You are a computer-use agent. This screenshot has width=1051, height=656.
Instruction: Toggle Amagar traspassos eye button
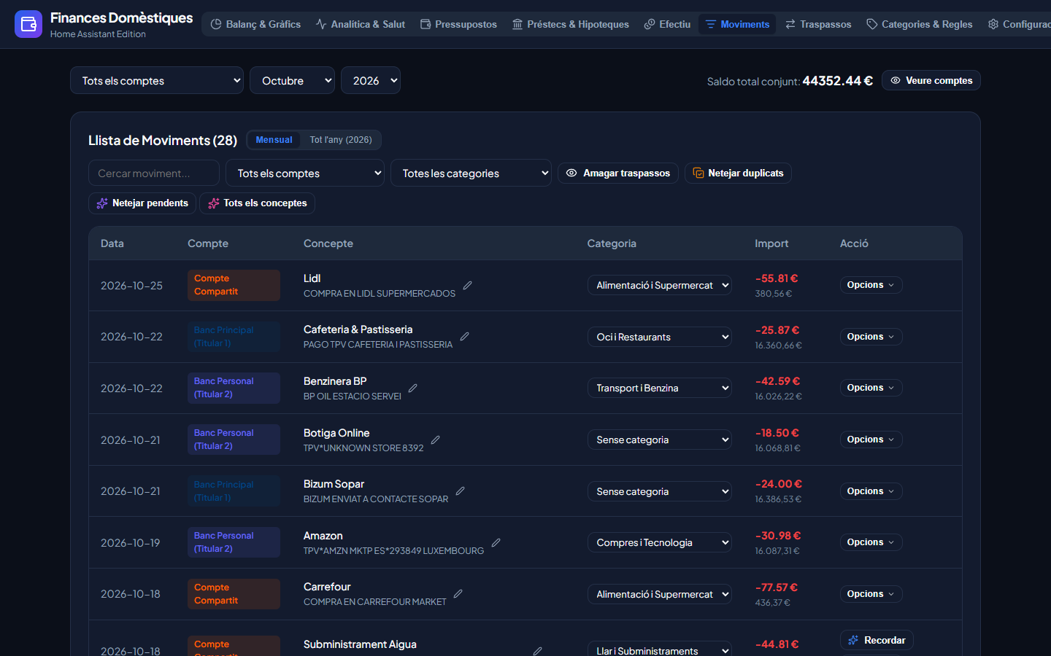click(618, 173)
